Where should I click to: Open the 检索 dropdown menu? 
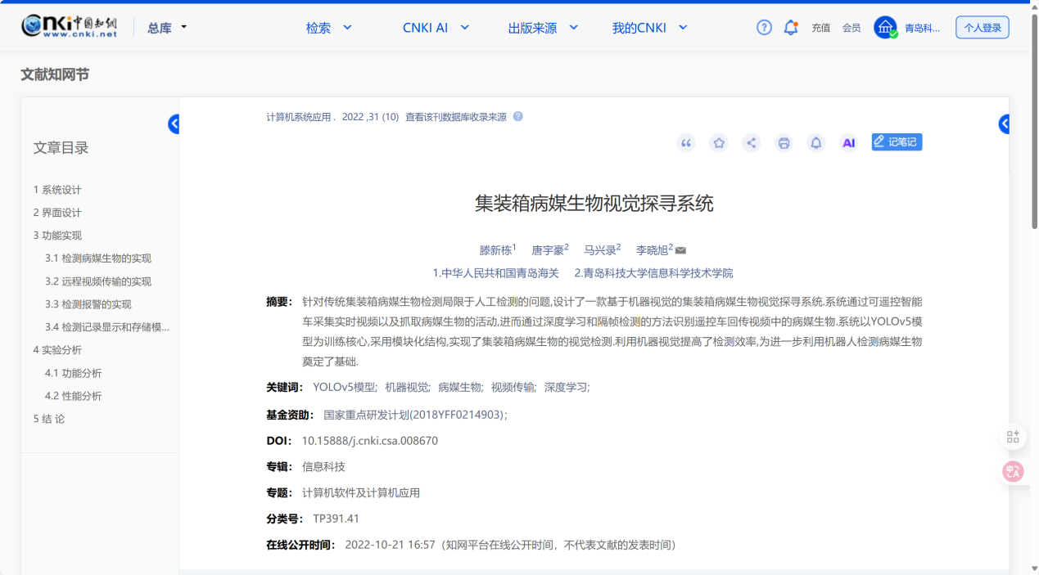[x=328, y=28]
